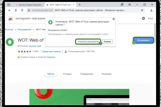The height and width of the screenshot is (107, 161).
Task: Click the Yandex home 'Я' icon
Action: click(16, 10)
